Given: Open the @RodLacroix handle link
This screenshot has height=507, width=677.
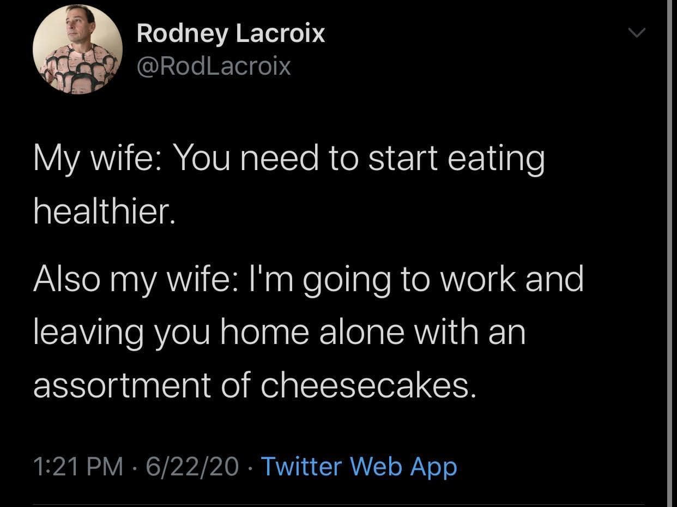Looking at the screenshot, I should [x=214, y=67].
